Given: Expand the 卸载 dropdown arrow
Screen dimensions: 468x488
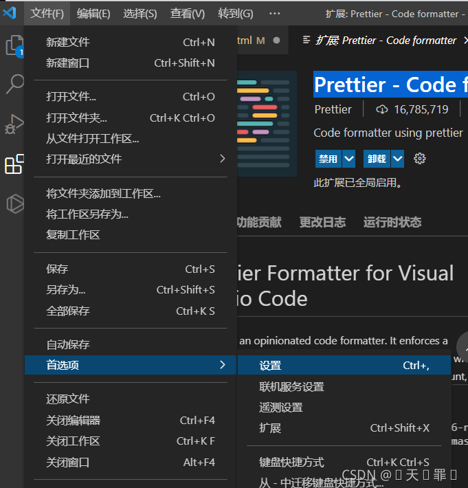Looking at the screenshot, I should [x=397, y=159].
